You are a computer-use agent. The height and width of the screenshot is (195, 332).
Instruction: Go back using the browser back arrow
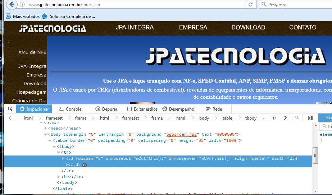pyautogui.click(x=12, y=4)
